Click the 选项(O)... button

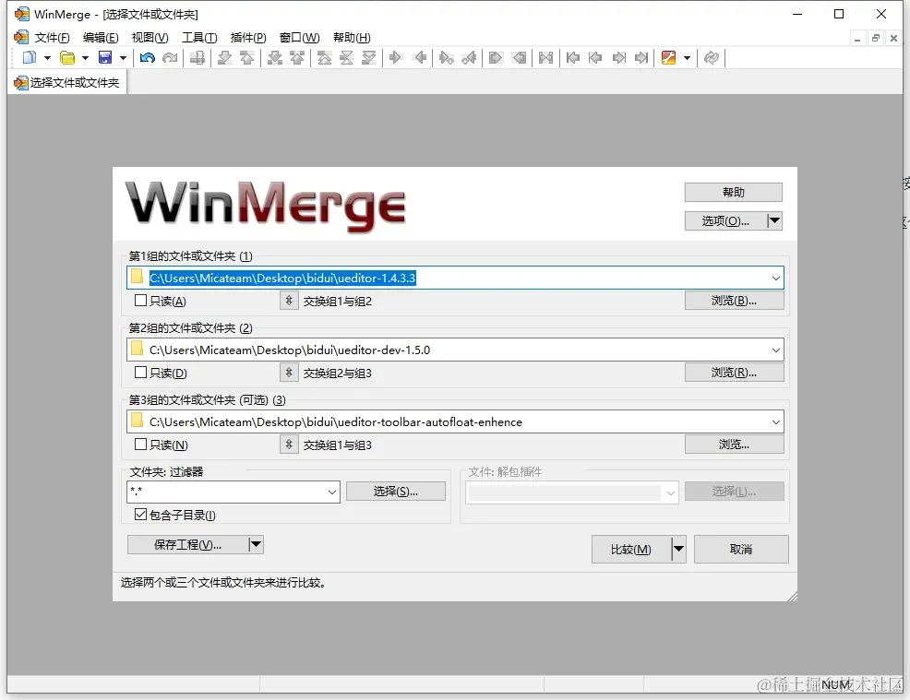click(724, 221)
